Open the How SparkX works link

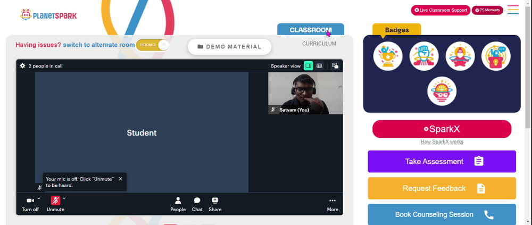(442, 142)
